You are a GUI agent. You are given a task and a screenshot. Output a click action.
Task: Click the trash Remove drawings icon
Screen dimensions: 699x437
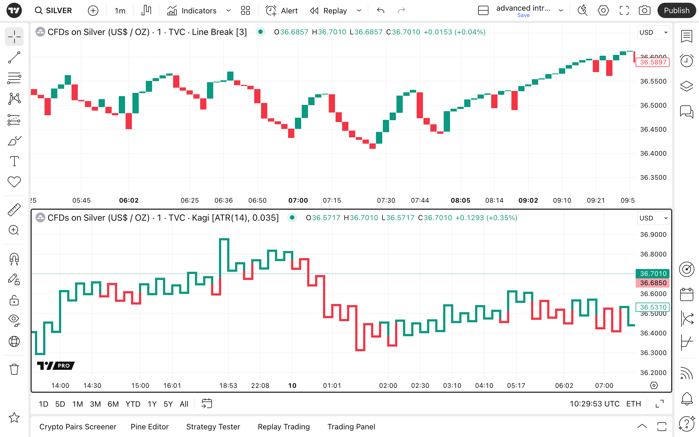14,369
